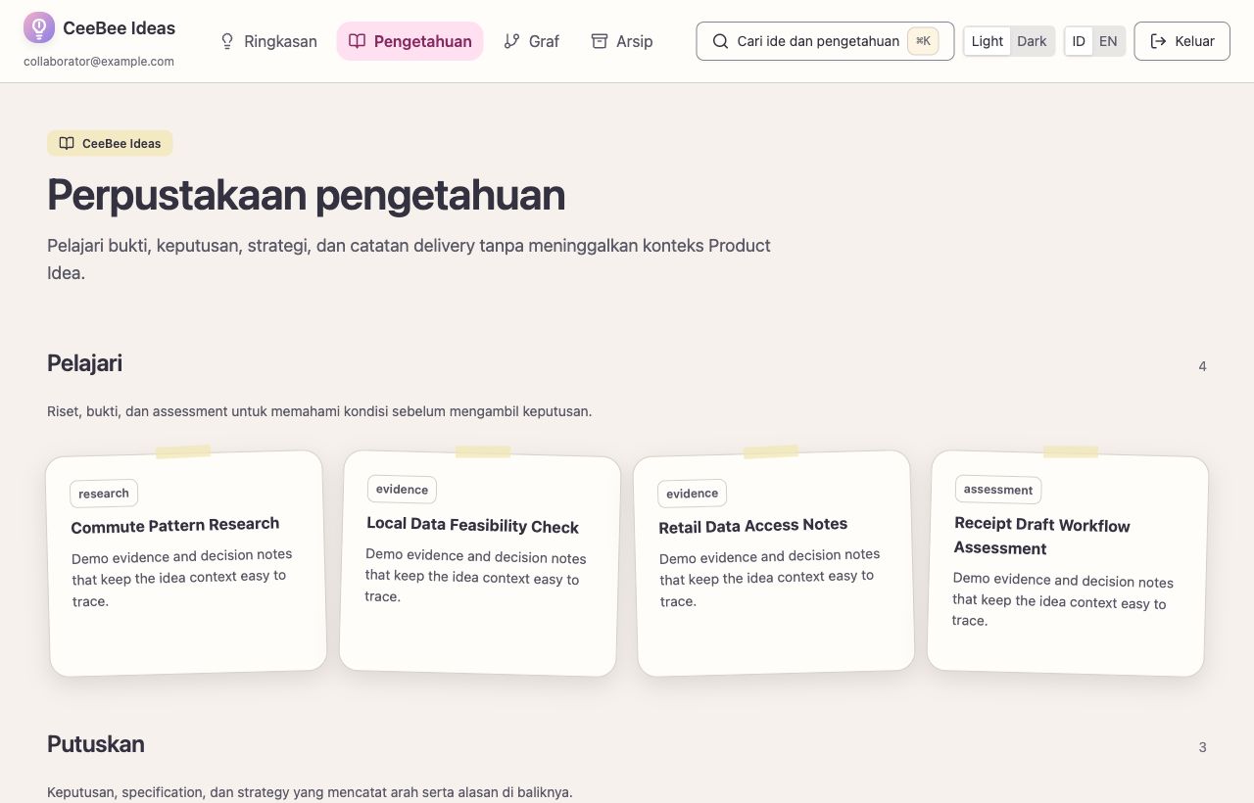Select ID language option

tap(1079, 41)
